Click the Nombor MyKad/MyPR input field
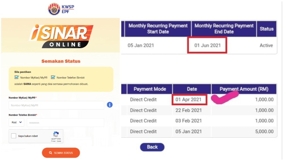Viewport: 284px width, 161px height. [x=56, y=105]
